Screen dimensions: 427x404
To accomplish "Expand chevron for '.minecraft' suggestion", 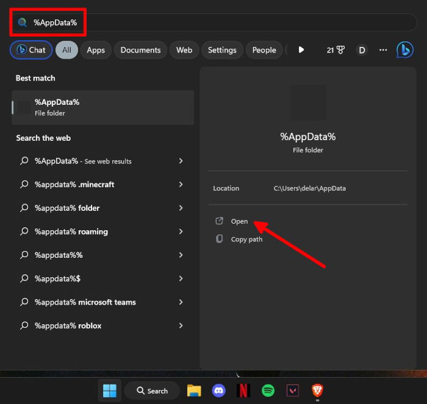I will pyautogui.click(x=181, y=185).
